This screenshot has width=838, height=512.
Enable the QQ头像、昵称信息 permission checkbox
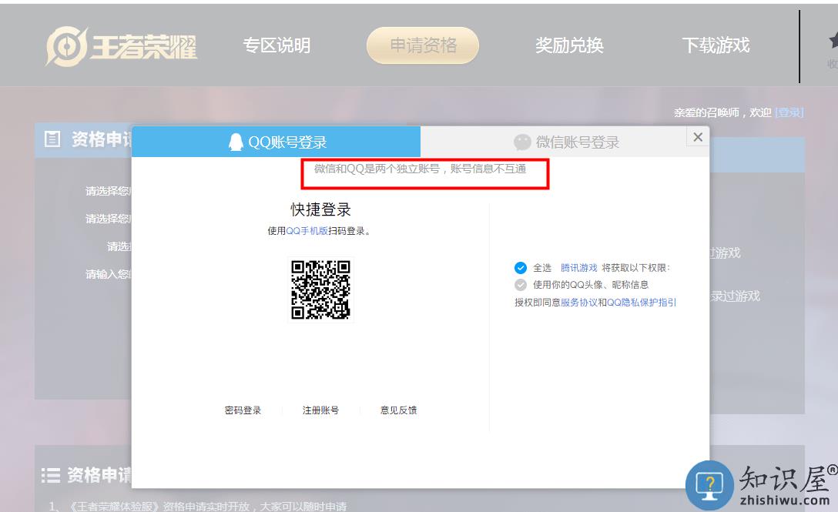click(519, 286)
